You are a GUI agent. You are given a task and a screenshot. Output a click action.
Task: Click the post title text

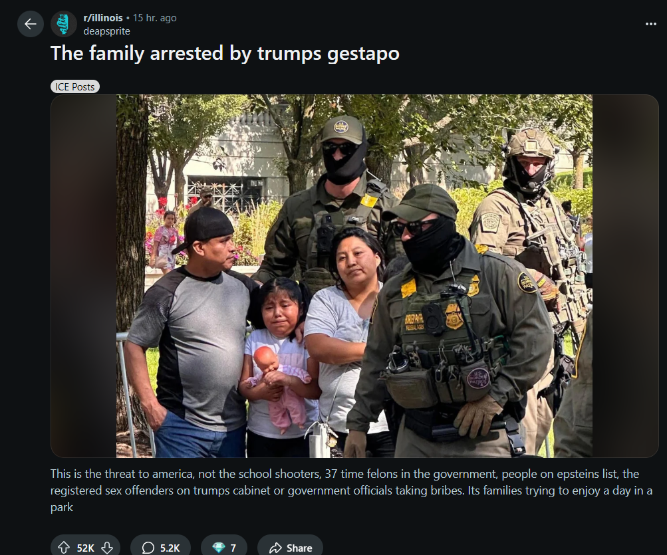(225, 54)
